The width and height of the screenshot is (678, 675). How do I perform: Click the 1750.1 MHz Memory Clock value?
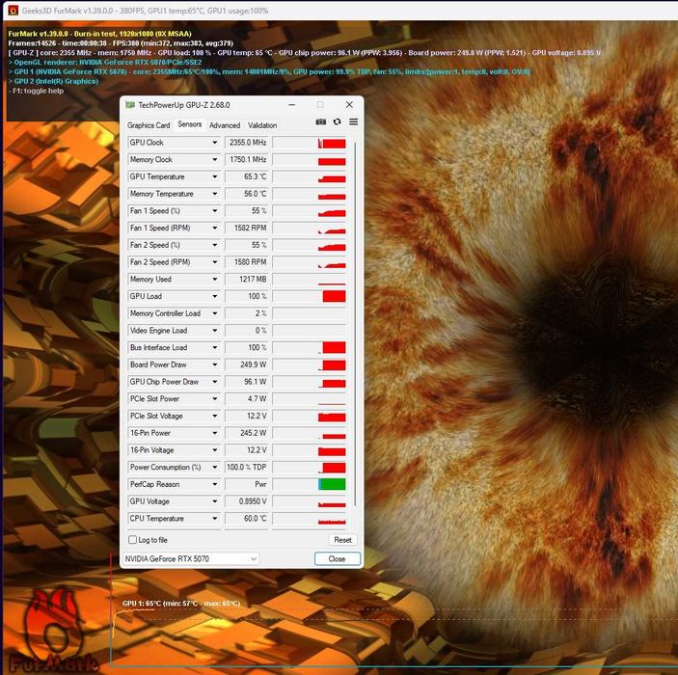[x=247, y=159]
